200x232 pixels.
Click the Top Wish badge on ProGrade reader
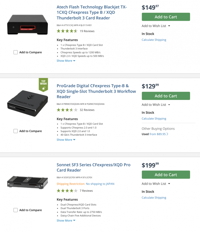click(43, 85)
